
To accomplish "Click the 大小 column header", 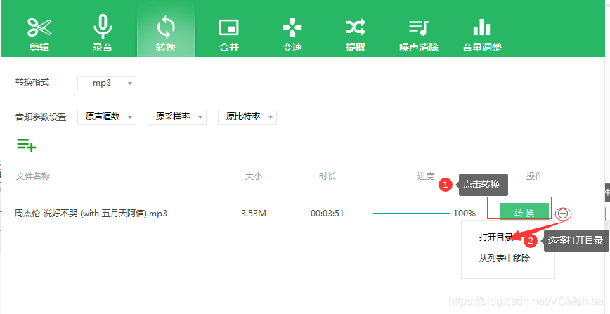I will coord(253,176).
